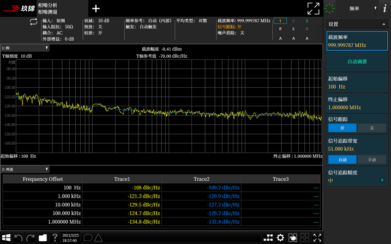The height and width of the screenshot is (244, 391).
Task: Open help with the question mark icon
Action: coord(55,237)
